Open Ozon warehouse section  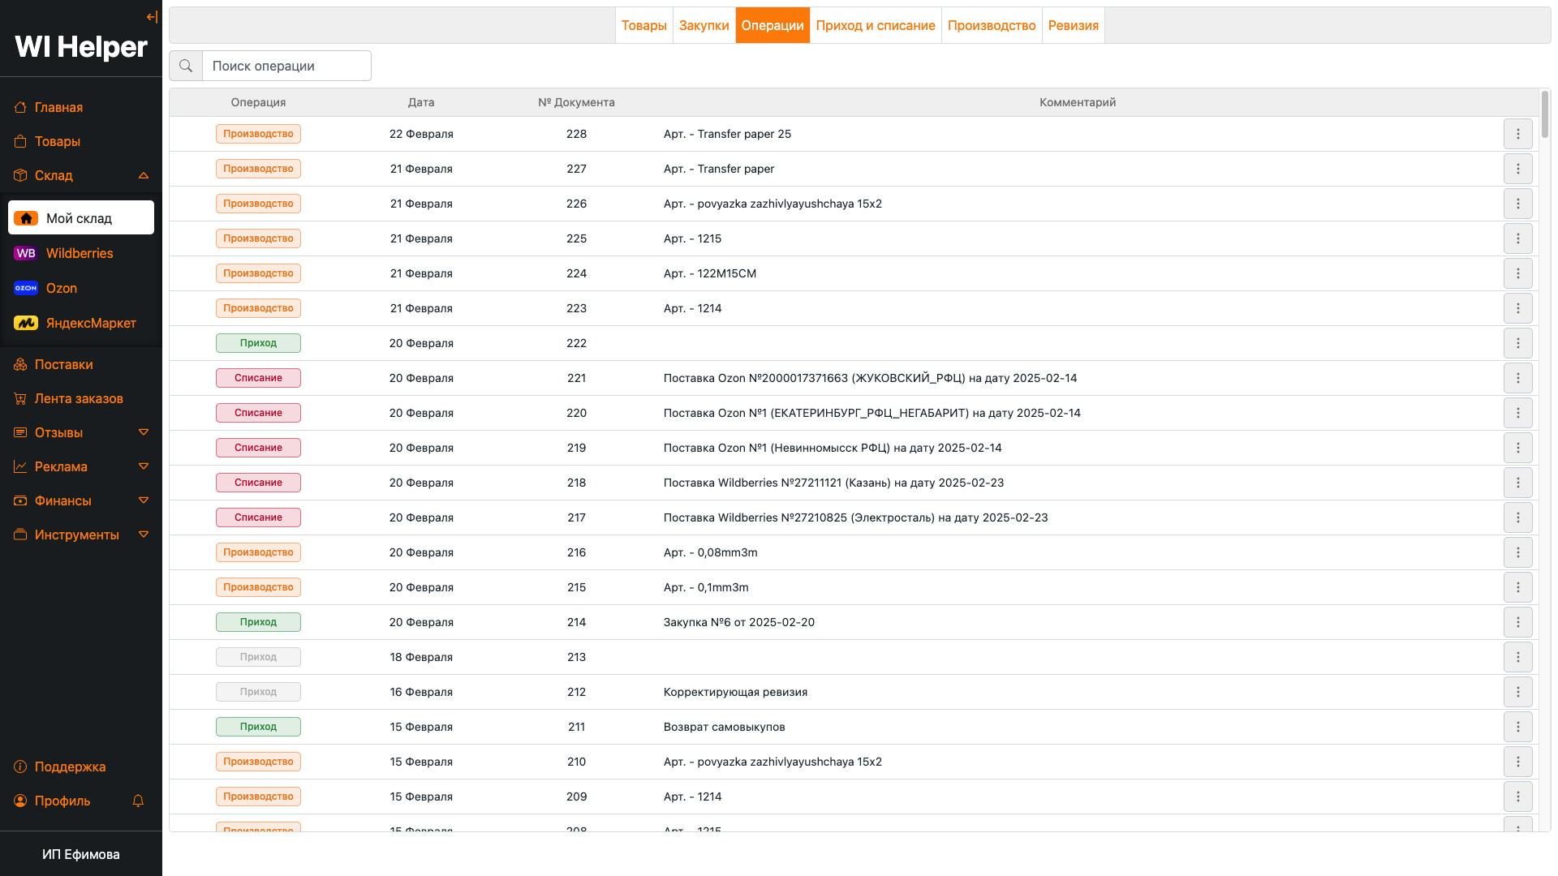(61, 288)
